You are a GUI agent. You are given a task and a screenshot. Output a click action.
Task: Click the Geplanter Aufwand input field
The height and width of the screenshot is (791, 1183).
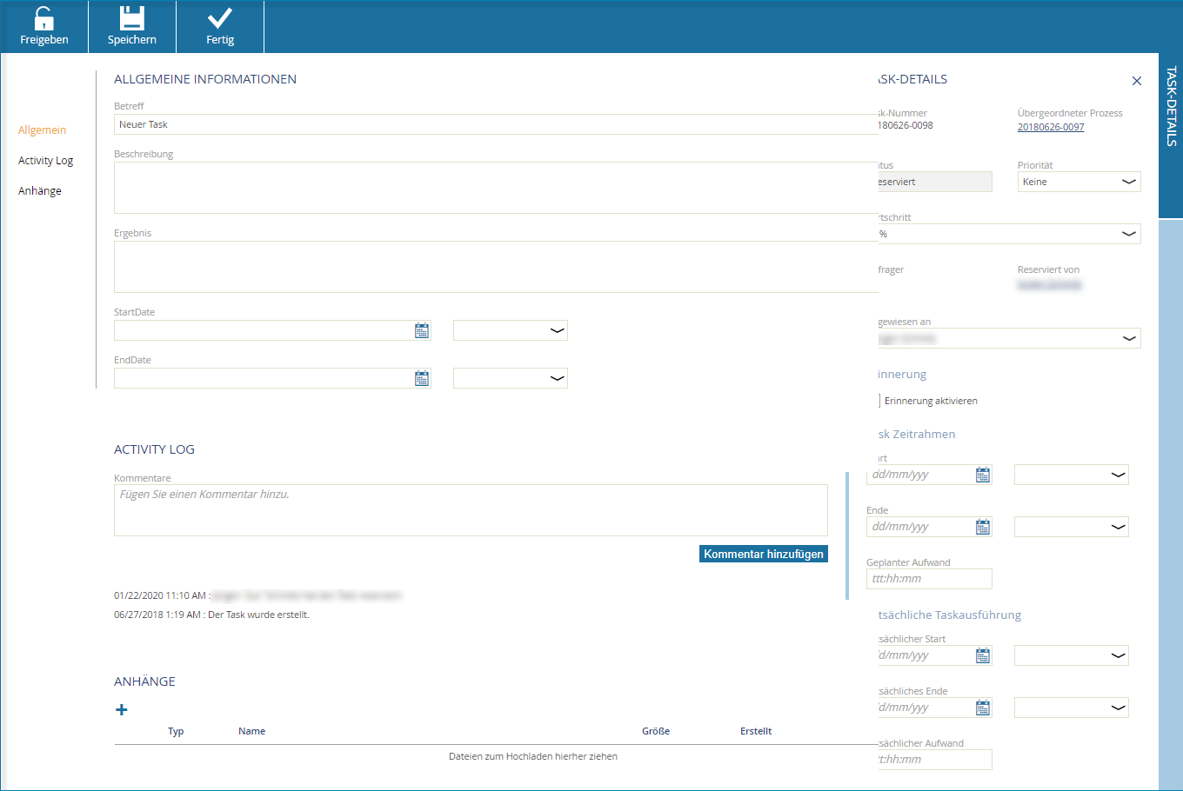click(929, 579)
